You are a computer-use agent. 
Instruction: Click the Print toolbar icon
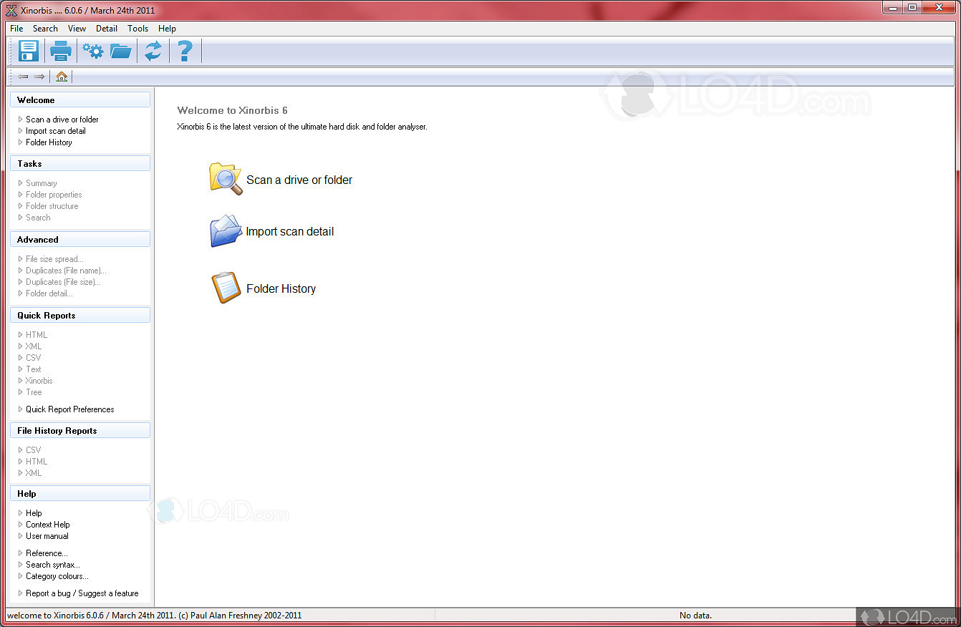point(61,51)
